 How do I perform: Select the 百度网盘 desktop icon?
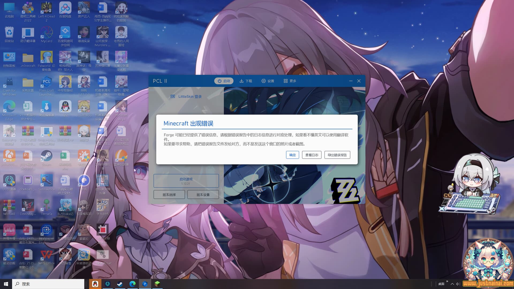tap(65, 10)
